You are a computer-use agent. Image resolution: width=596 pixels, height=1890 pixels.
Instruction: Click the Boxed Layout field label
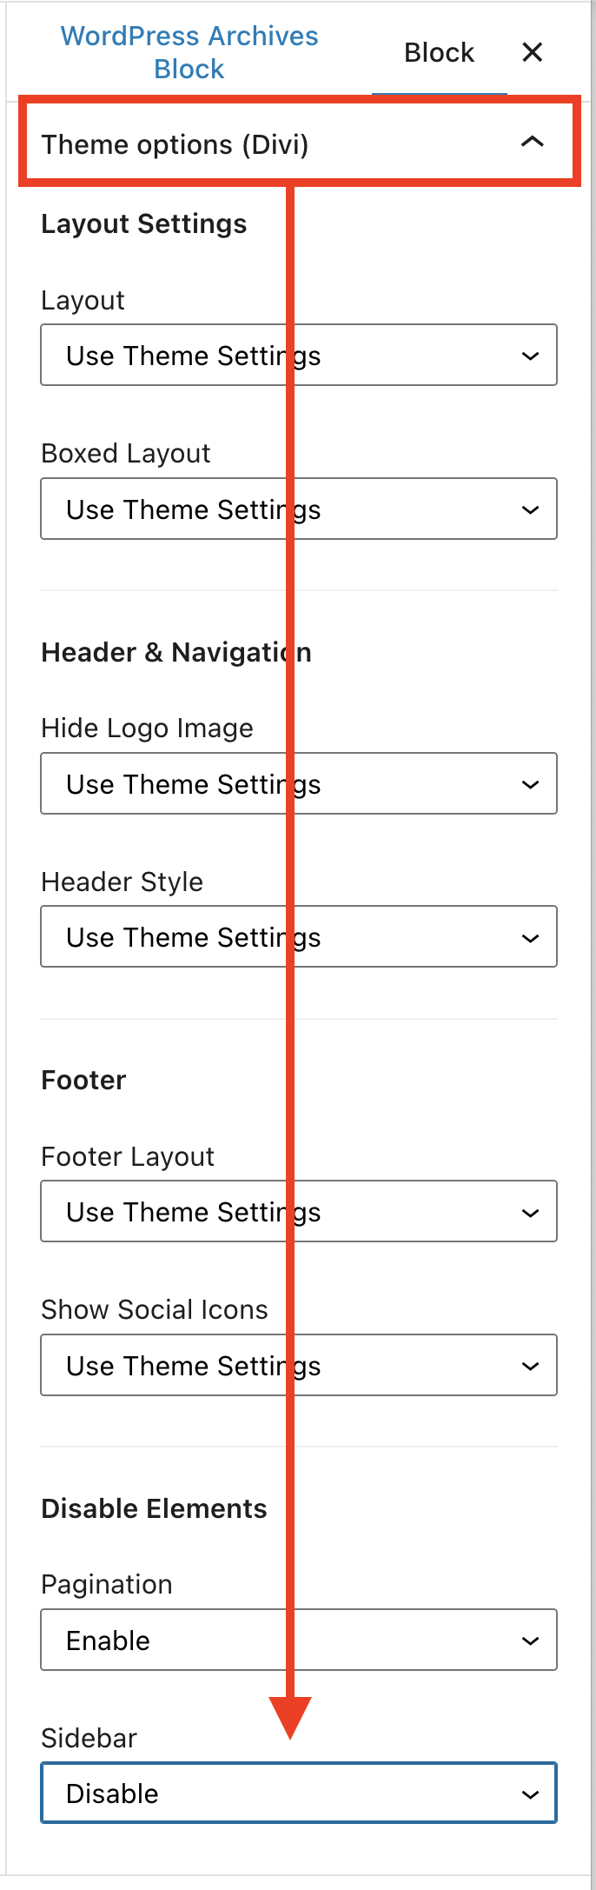126,454
